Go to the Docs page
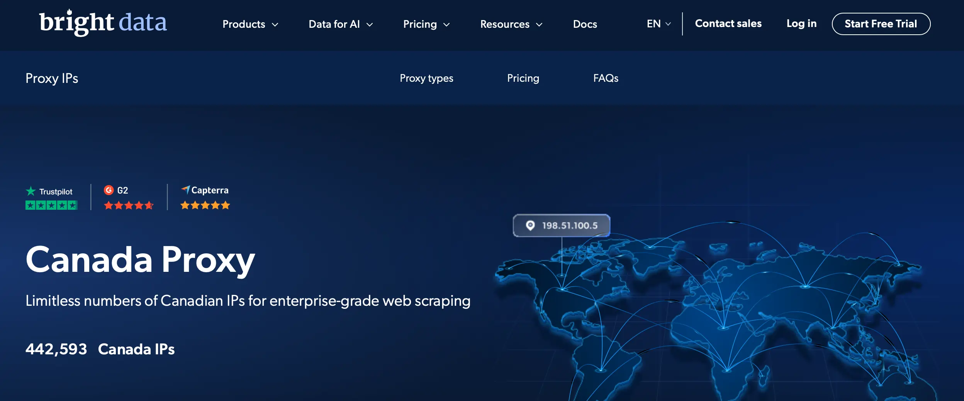This screenshot has height=401, width=964. click(585, 24)
